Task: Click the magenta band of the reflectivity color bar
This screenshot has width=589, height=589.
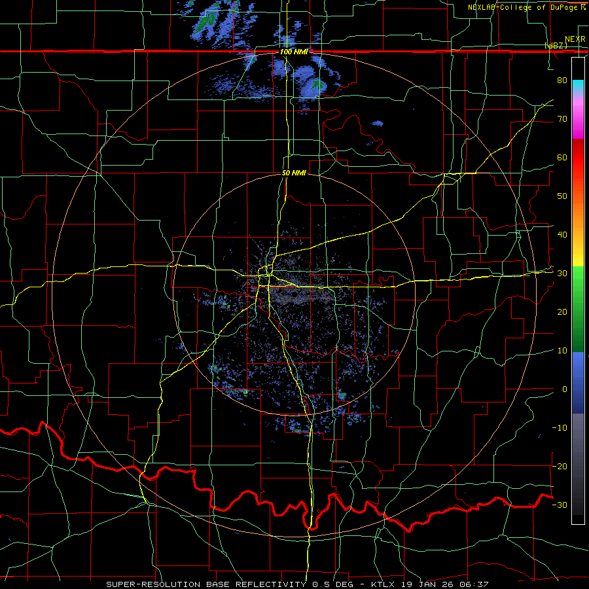Action: click(x=578, y=120)
